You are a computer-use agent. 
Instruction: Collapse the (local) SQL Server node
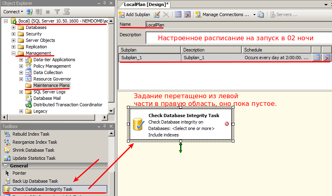(x=6, y=21)
